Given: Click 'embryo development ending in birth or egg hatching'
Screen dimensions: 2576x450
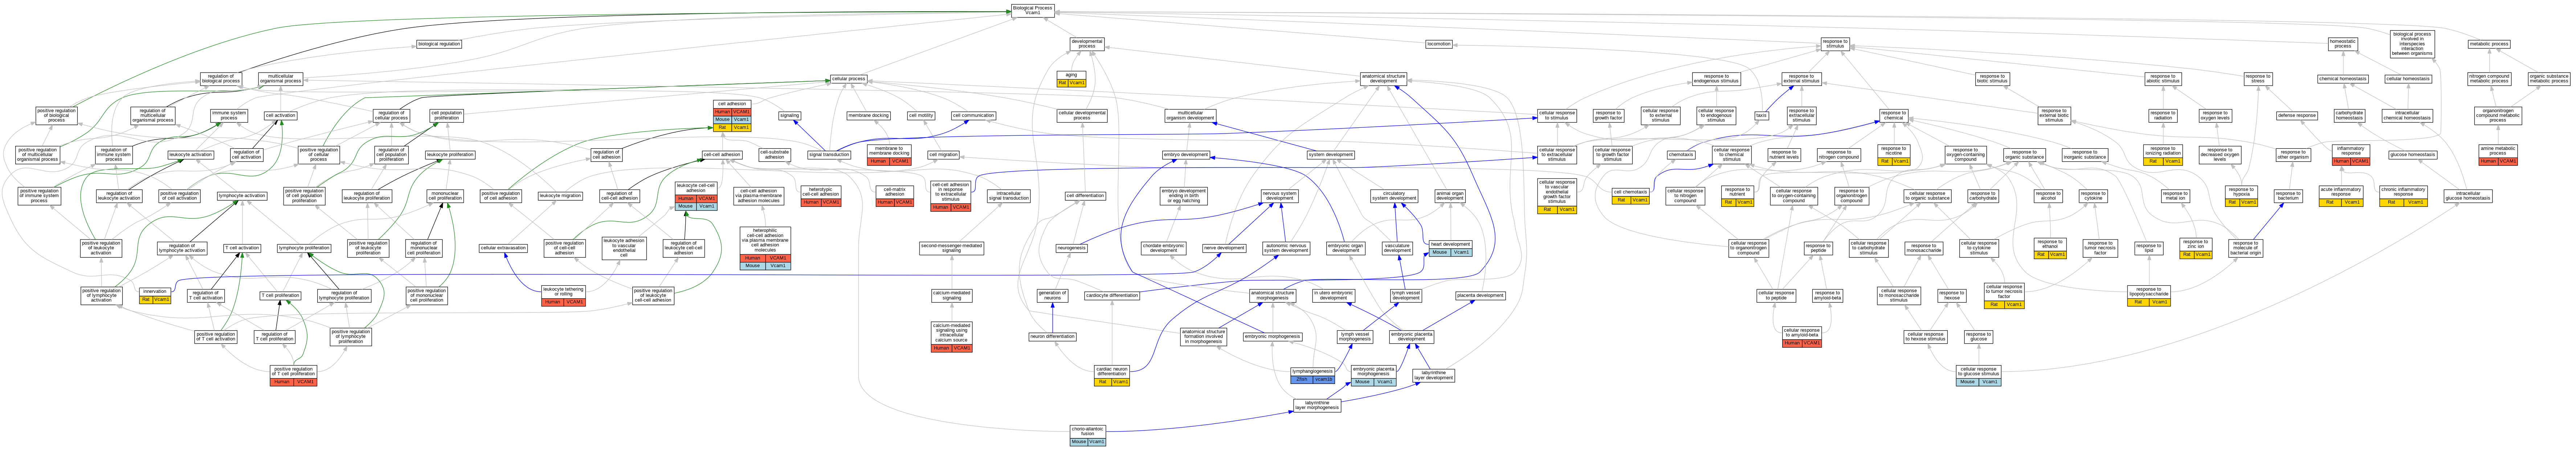Looking at the screenshot, I should 1184,196.
